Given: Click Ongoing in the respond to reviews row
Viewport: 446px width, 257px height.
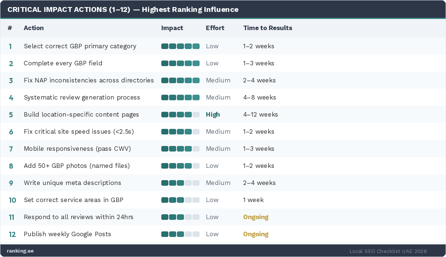Looking at the screenshot, I should [256, 217].
